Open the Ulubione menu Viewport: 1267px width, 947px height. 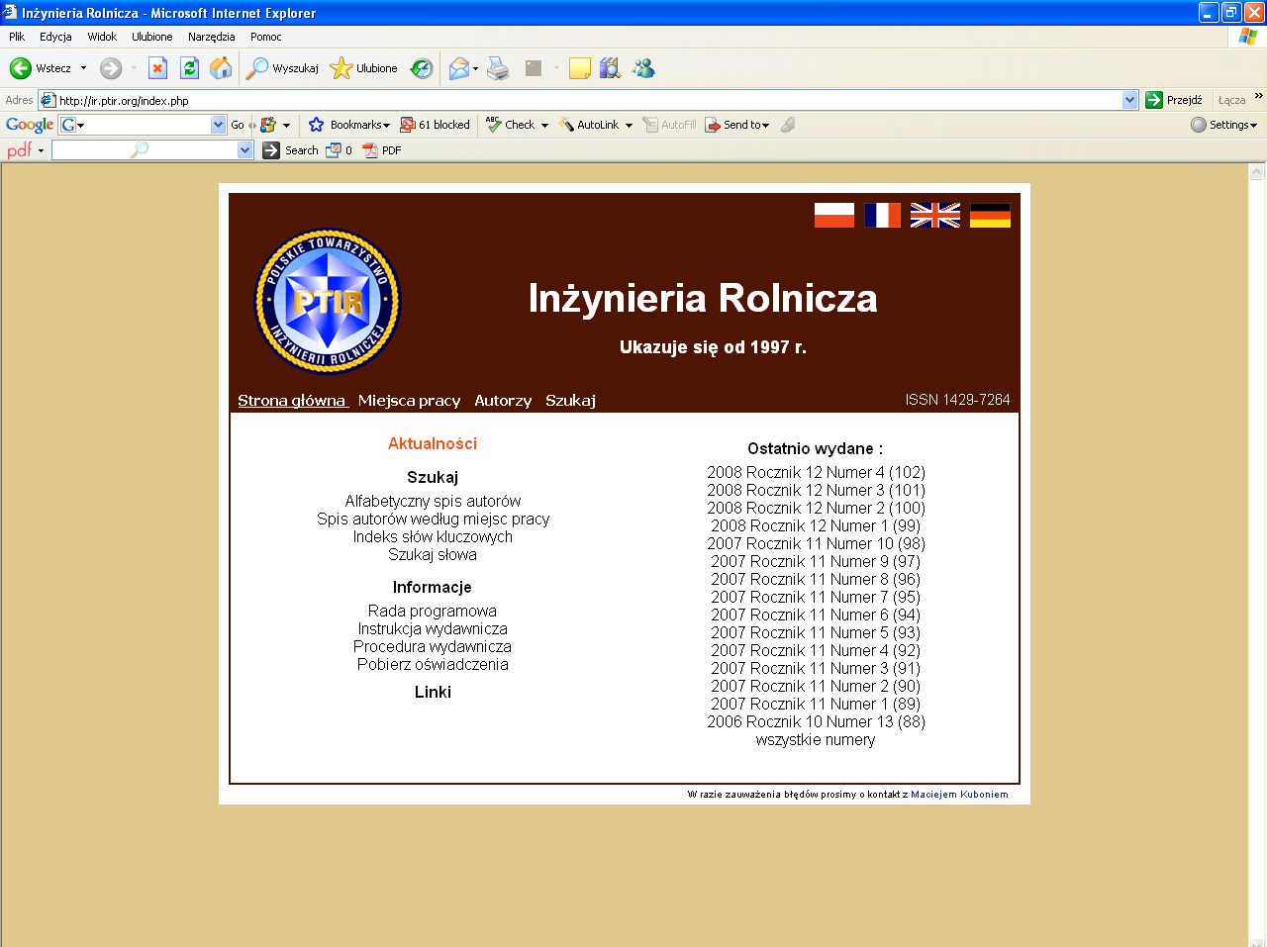pyautogui.click(x=152, y=37)
